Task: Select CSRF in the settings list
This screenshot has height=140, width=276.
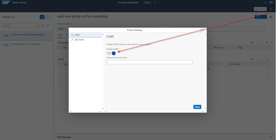Action: [x=77, y=35]
